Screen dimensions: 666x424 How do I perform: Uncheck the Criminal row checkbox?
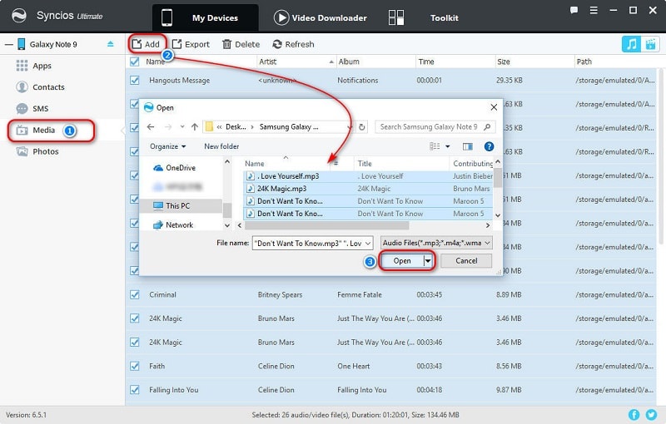coord(135,294)
